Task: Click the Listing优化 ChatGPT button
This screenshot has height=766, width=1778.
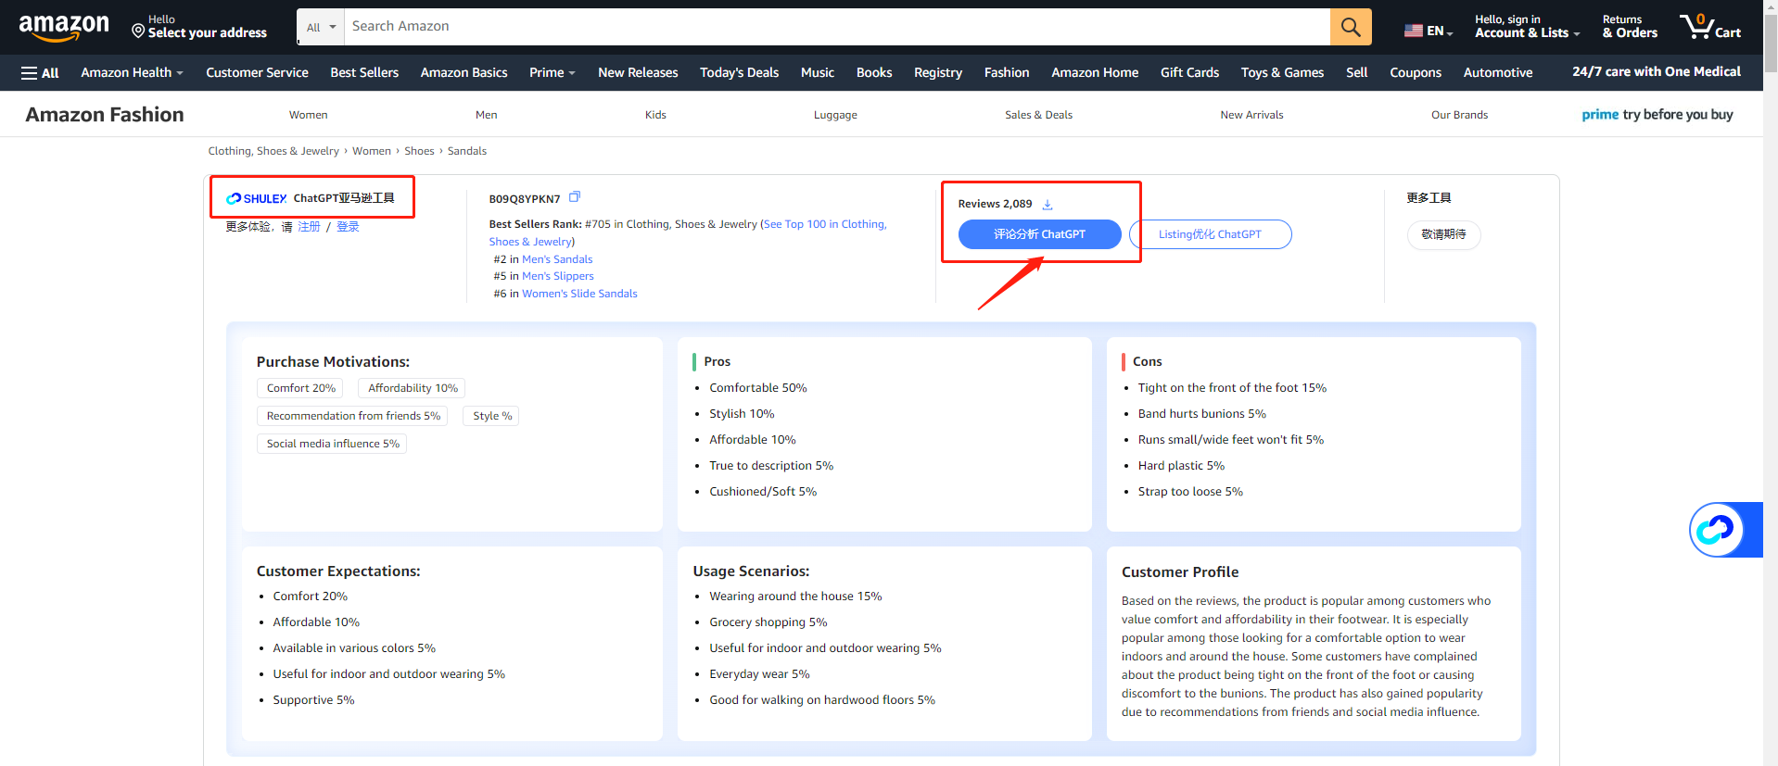Action: [x=1210, y=234]
